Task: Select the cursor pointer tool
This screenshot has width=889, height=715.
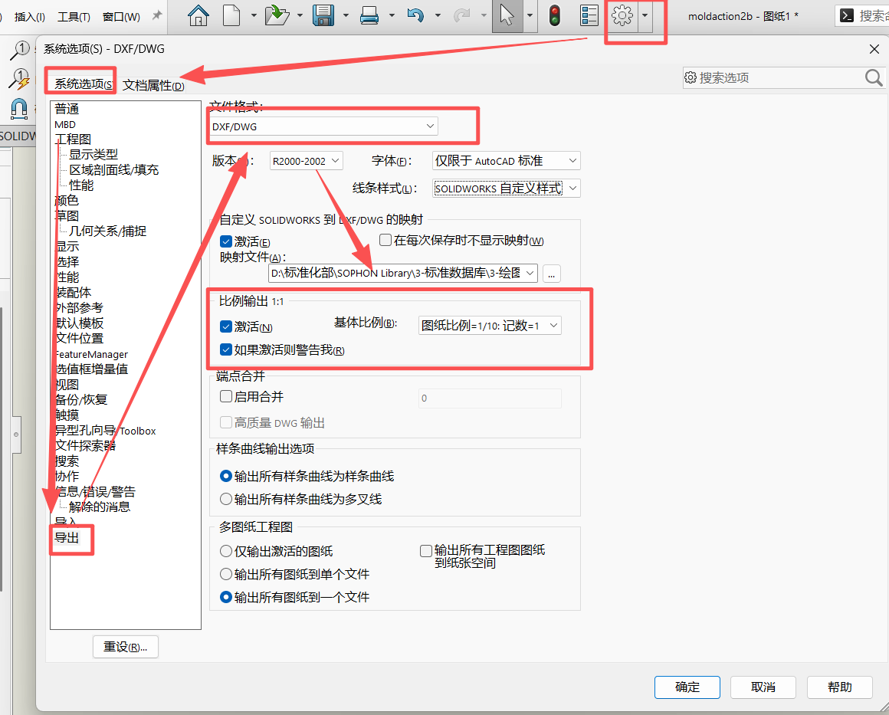Action: [x=507, y=15]
